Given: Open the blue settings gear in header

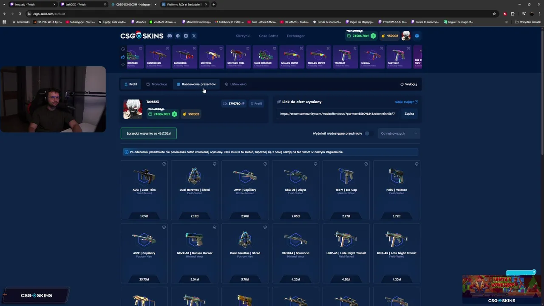Looking at the screenshot, I should (x=417, y=36).
